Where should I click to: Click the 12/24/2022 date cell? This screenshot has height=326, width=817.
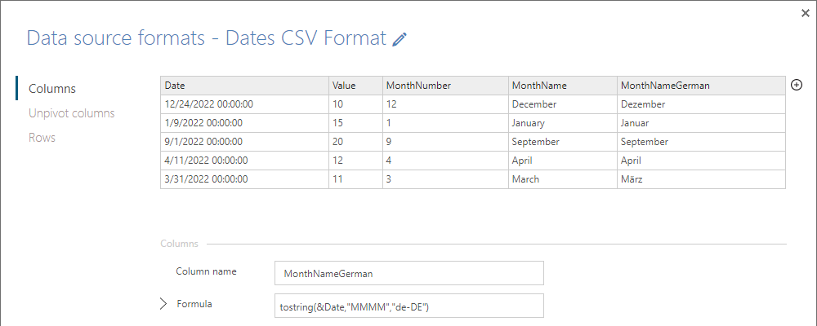[x=245, y=104]
